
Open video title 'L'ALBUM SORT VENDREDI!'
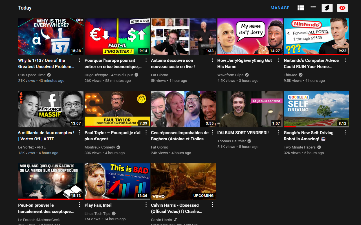pyautogui.click(x=243, y=133)
